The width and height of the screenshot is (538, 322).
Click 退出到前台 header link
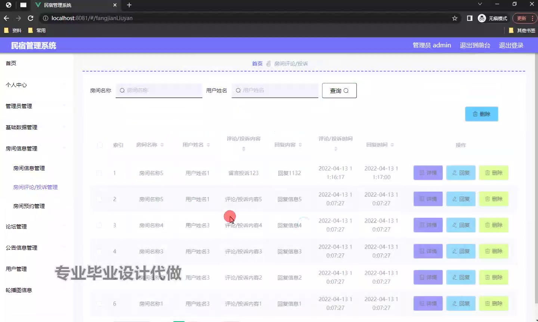coord(475,45)
